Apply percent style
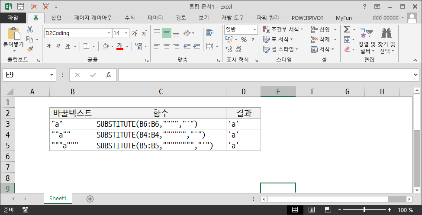This screenshot has height=215, width=422. pyautogui.click(x=244, y=40)
